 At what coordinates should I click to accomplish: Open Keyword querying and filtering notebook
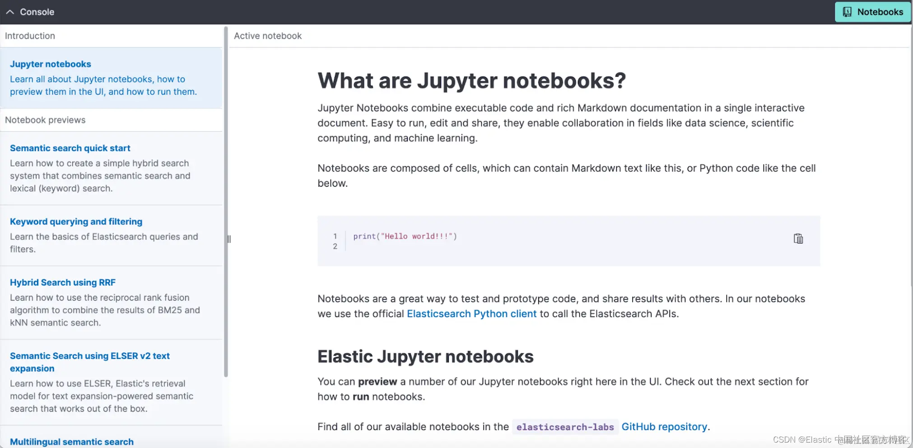[x=76, y=222]
